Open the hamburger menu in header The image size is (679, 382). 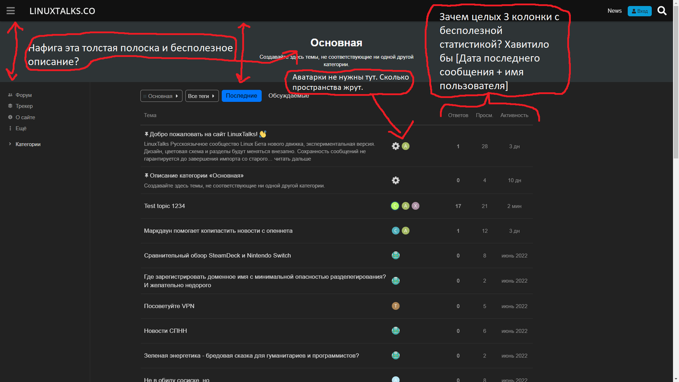[x=11, y=11]
